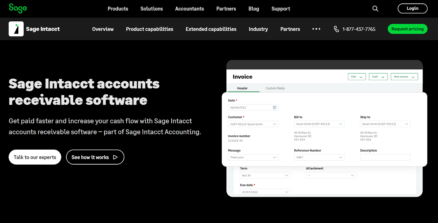Open Extended capabilities section
438x223 pixels.
point(211,29)
